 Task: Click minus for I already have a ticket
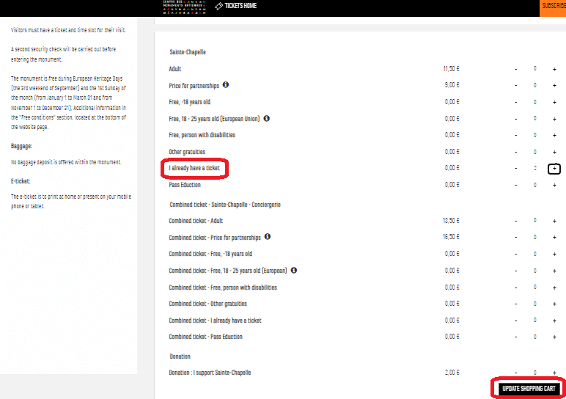pos(516,168)
